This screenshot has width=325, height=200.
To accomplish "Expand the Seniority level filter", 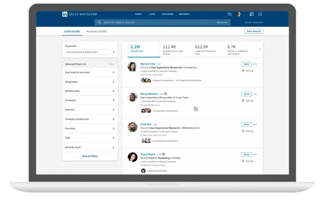I will tap(113, 147).
